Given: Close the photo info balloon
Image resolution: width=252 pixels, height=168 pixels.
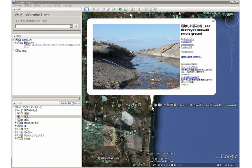Looking at the screenshot, I should [x=213, y=21].
